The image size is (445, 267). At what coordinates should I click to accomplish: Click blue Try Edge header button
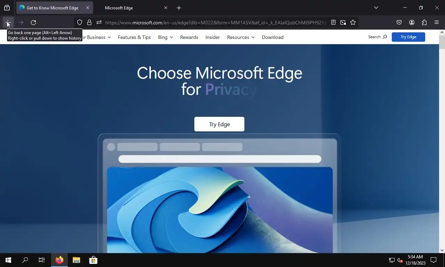(x=408, y=37)
